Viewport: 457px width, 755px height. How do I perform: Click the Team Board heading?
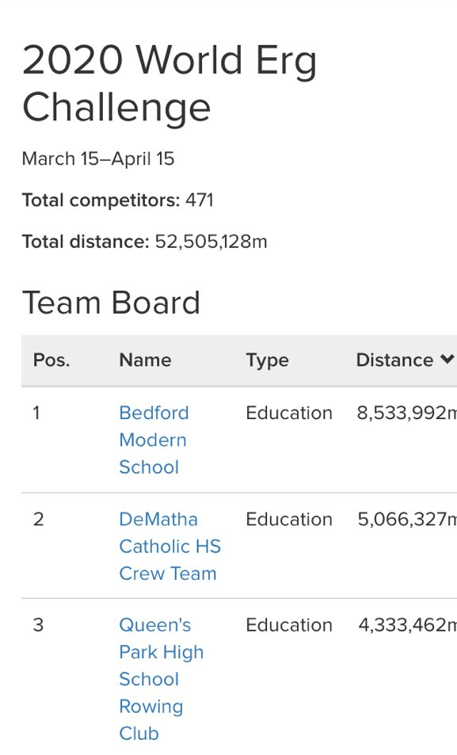click(x=111, y=303)
